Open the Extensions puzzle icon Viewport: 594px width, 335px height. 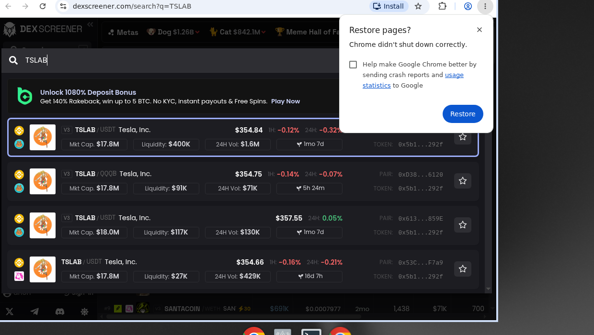pos(443,6)
